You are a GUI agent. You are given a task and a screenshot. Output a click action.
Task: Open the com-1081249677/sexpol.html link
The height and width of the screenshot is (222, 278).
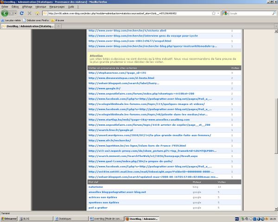tap(130, 41)
